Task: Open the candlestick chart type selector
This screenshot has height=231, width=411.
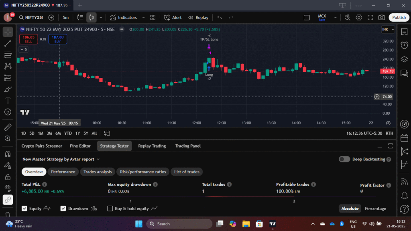Action: coord(92,18)
